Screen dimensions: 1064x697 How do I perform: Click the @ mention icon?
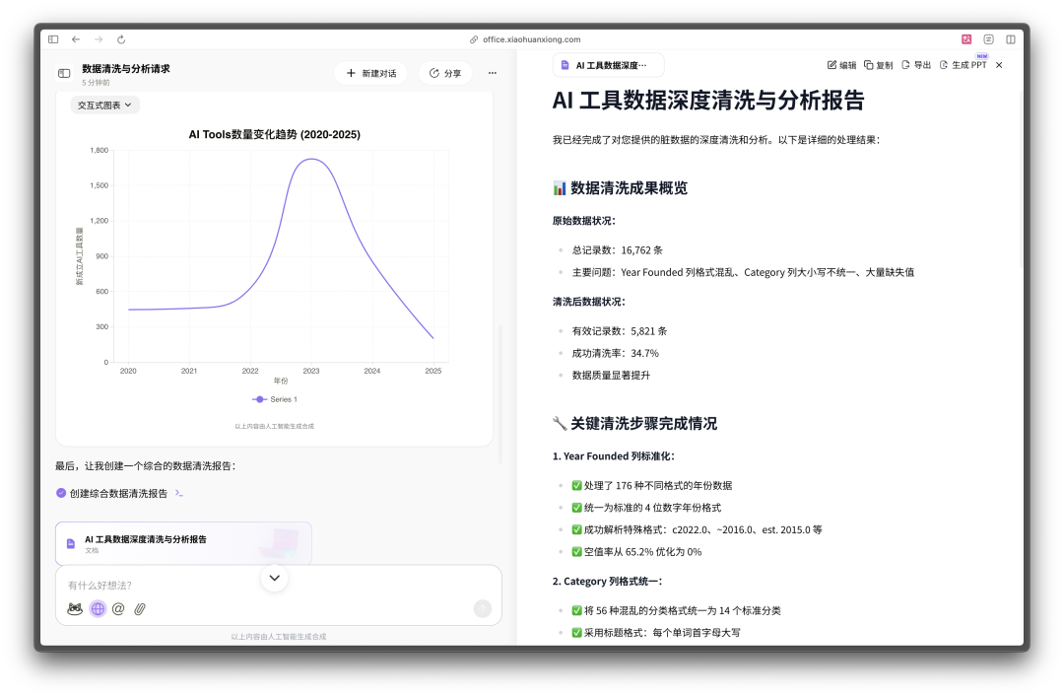coord(118,609)
